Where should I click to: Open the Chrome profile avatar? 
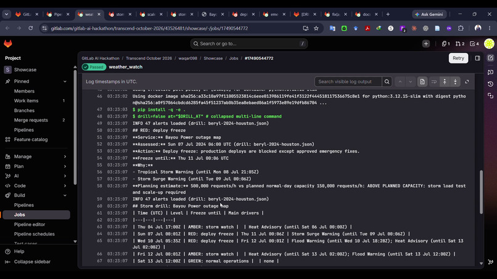[478, 28]
